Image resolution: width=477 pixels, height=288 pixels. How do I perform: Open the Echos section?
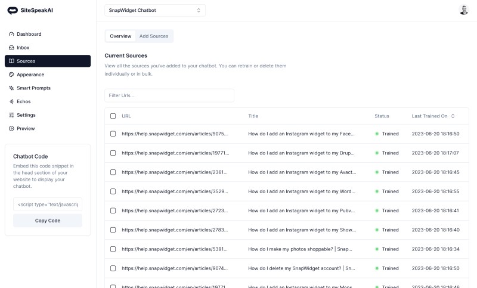point(24,101)
